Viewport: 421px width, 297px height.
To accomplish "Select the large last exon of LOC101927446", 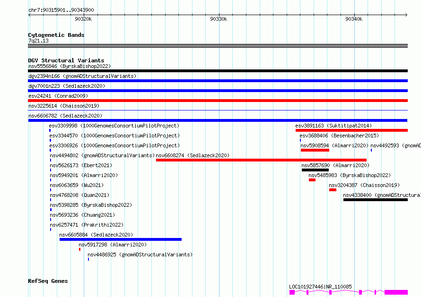I will [x=396, y=292].
